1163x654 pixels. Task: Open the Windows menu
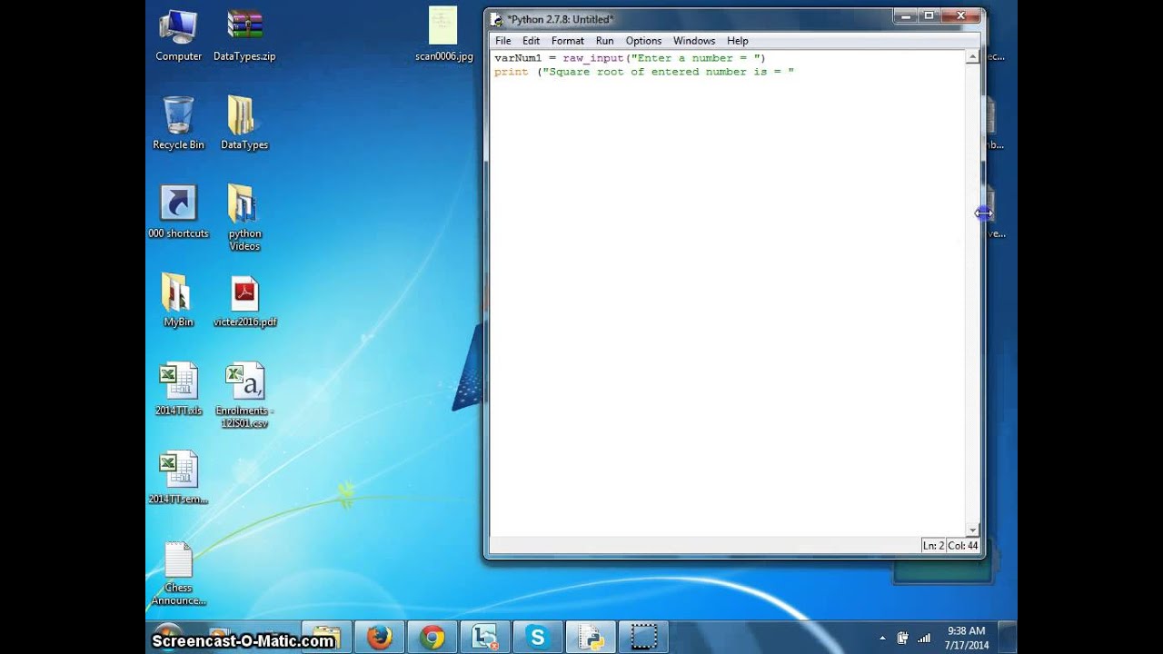(694, 41)
